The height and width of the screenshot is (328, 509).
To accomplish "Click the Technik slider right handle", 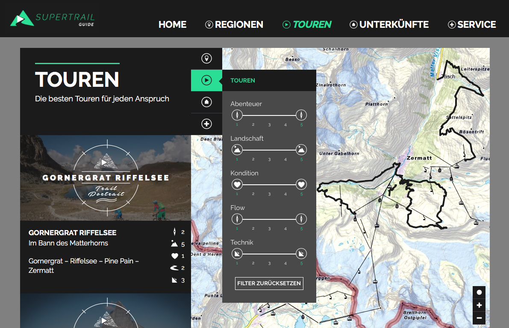I will (301, 254).
